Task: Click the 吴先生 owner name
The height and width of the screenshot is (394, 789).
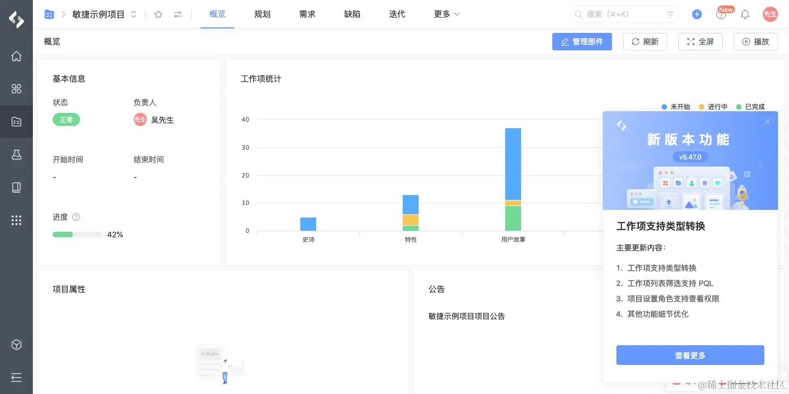Action: 162,119
